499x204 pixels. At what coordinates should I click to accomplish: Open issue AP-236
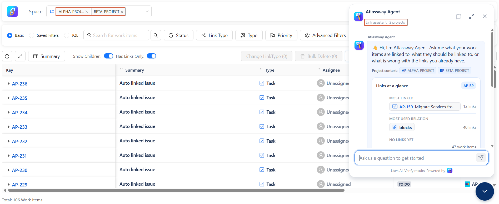(20, 84)
